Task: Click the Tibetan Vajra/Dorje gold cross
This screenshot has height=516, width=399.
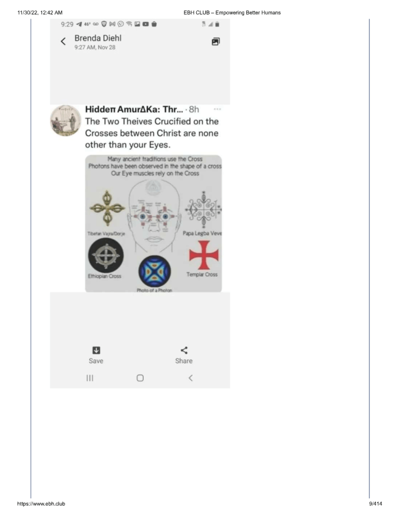Action: (107, 208)
